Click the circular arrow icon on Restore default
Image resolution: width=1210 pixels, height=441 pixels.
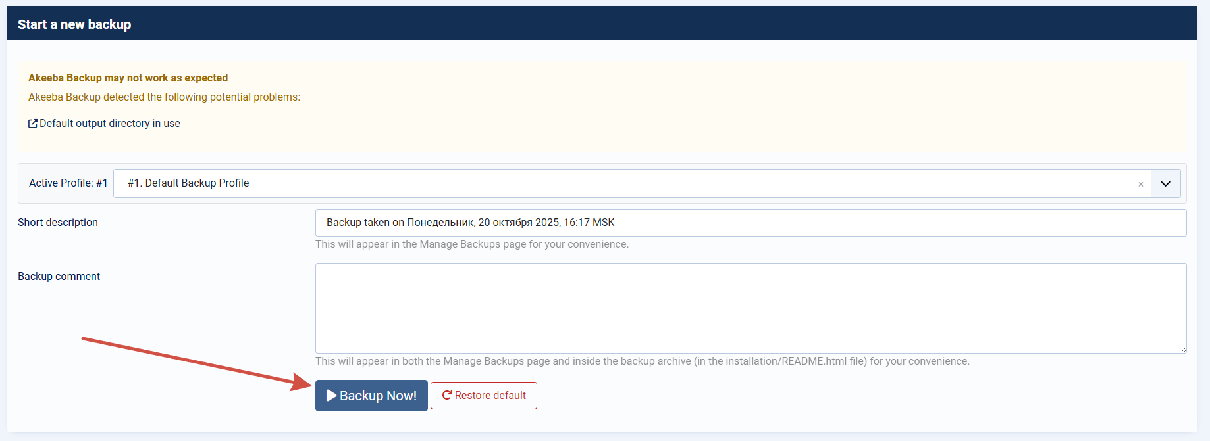click(447, 395)
